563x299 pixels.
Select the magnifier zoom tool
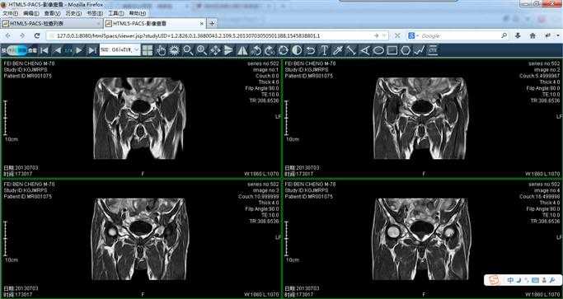[x=188, y=50]
